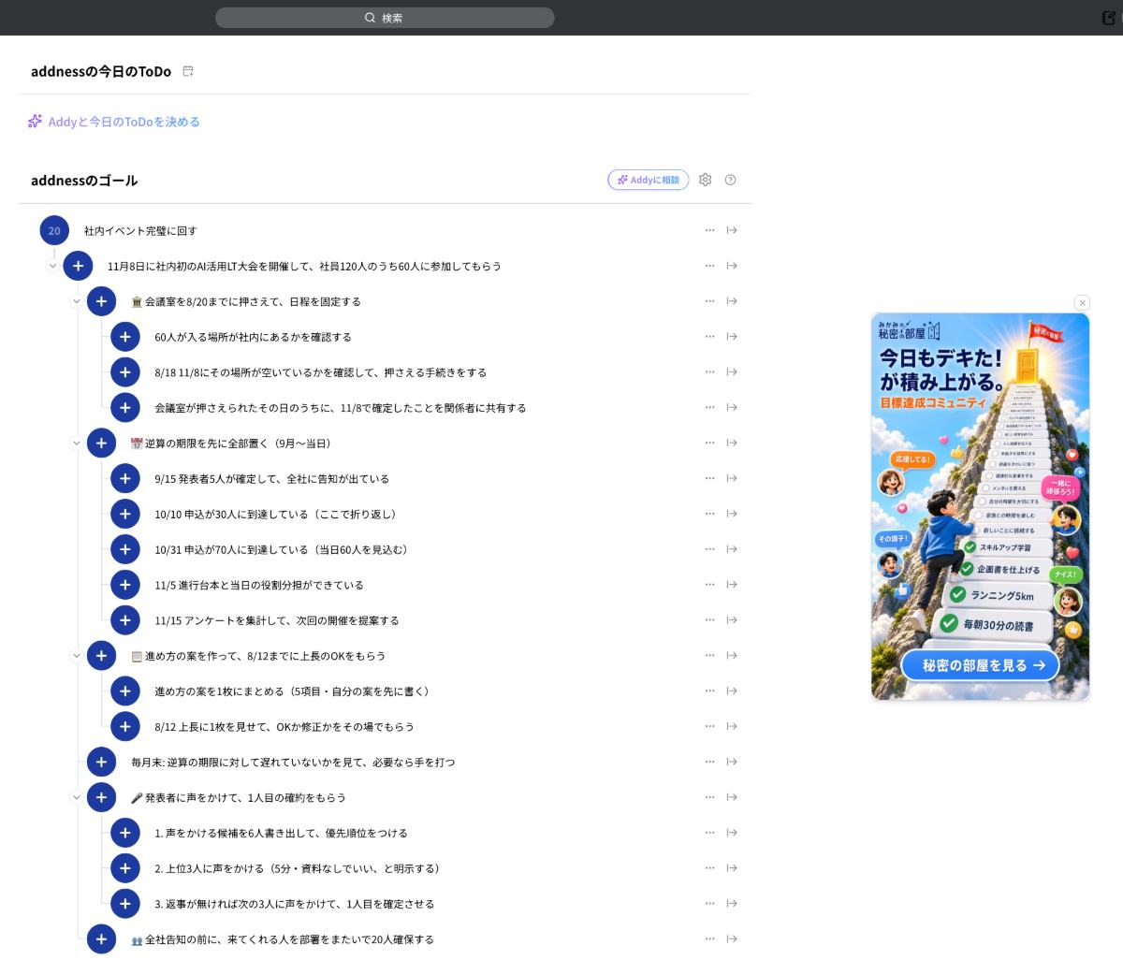Open the compose icon at top right

tap(1109, 18)
